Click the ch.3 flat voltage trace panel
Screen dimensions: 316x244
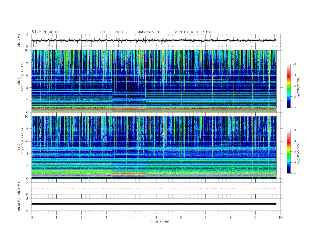point(157,189)
